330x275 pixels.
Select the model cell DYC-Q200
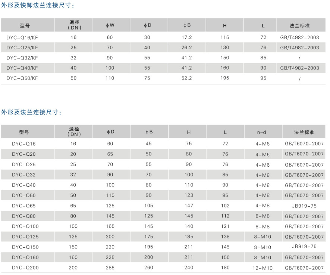pos(25,268)
